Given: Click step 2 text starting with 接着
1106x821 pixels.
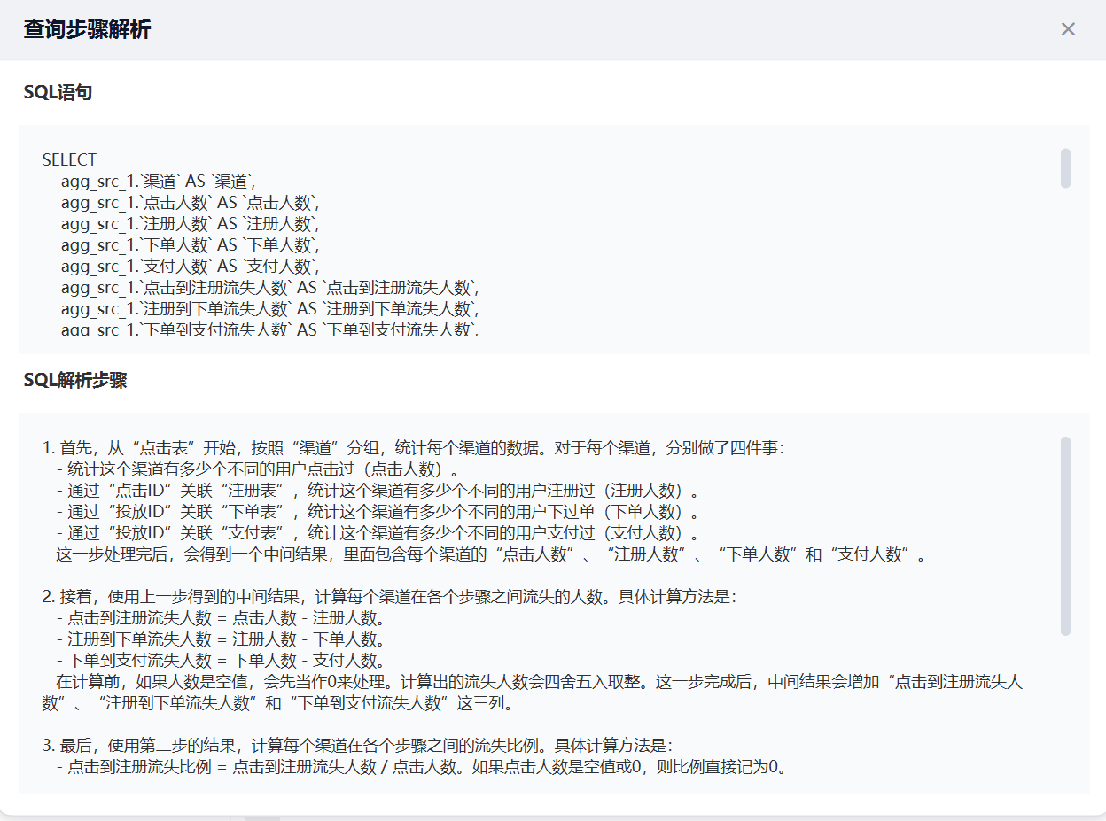Looking at the screenshot, I should tap(388, 597).
